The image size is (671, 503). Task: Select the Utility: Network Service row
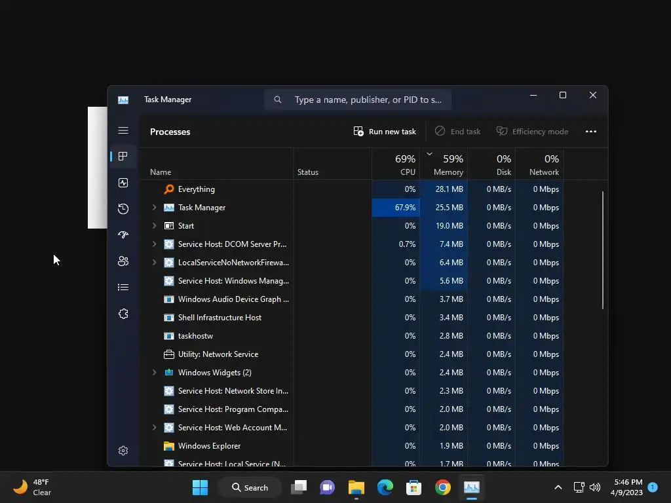click(x=352, y=354)
